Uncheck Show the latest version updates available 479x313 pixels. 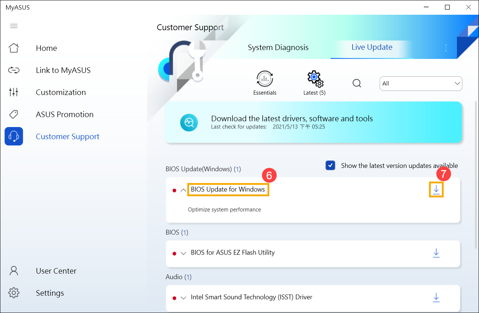tap(330, 165)
